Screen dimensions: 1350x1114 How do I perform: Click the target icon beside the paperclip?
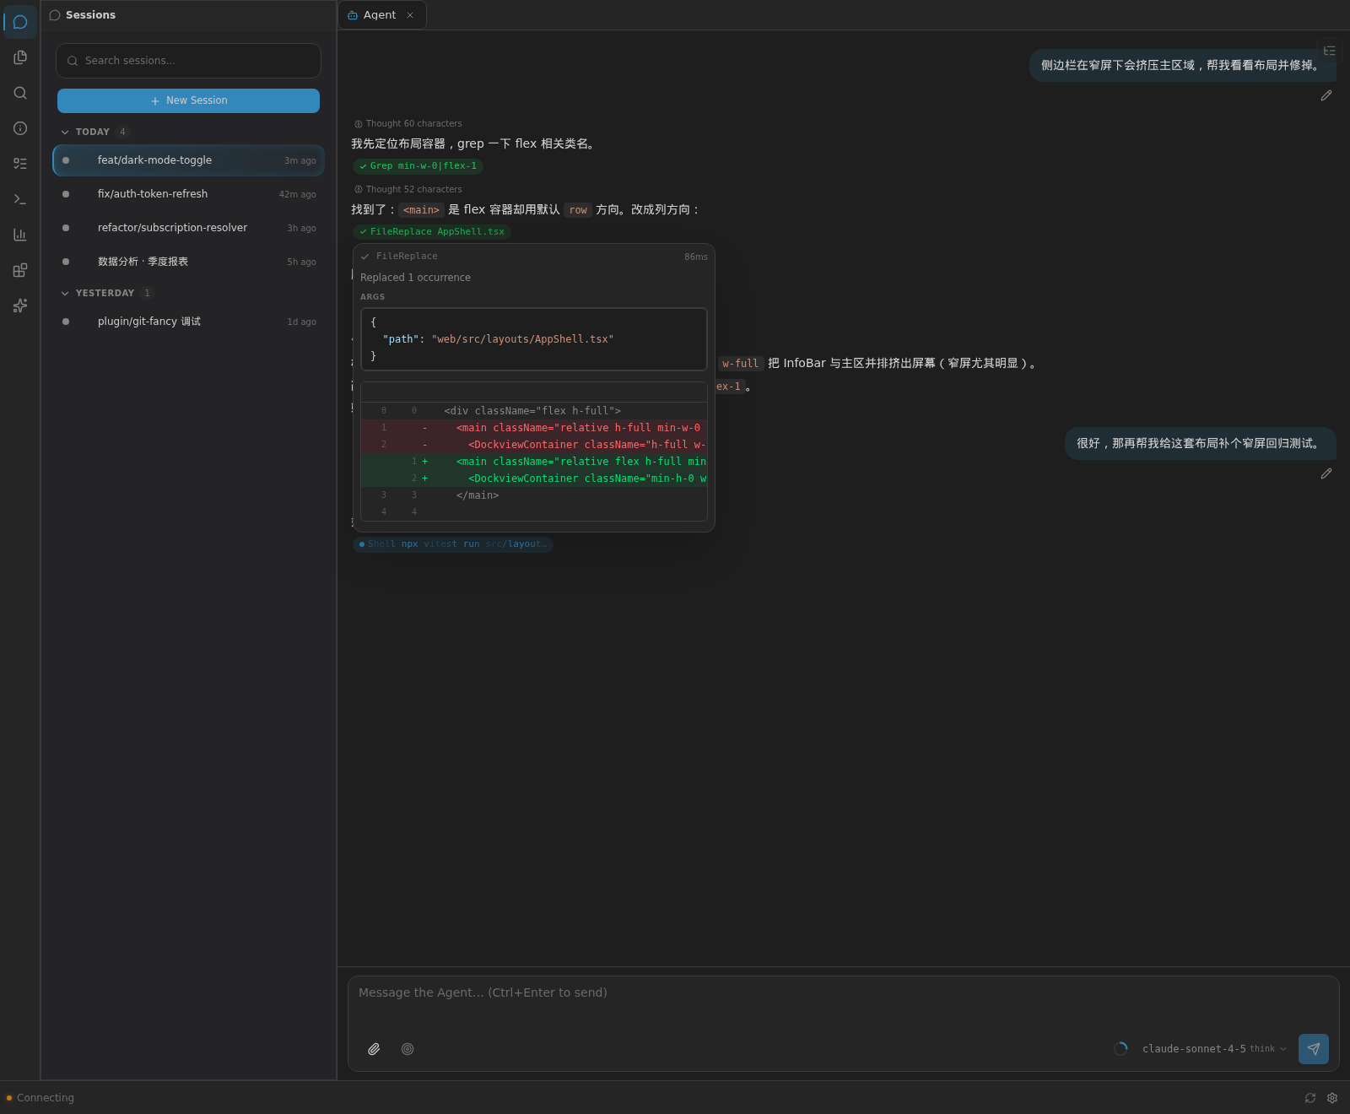coord(408,1049)
